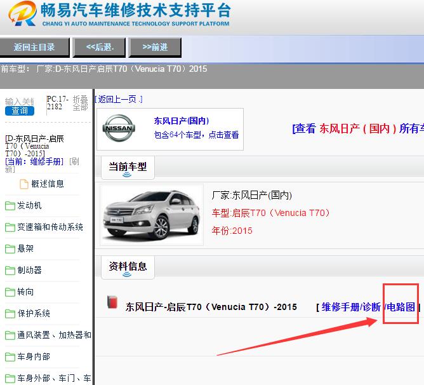Click the PC.17-2182 text

[57, 103]
